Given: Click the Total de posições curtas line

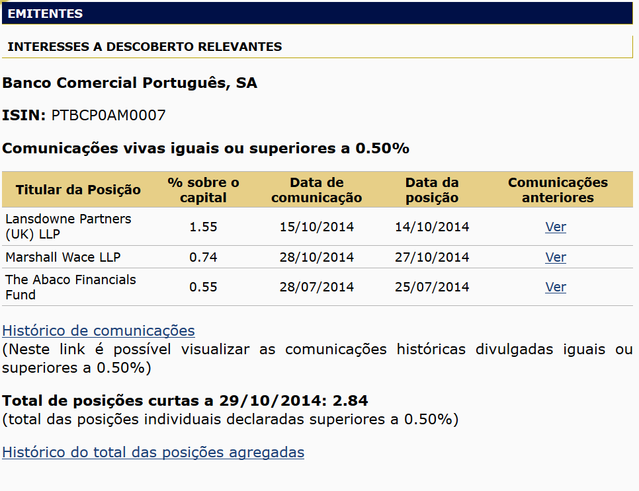Looking at the screenshot, I should (x=185, y=400).
